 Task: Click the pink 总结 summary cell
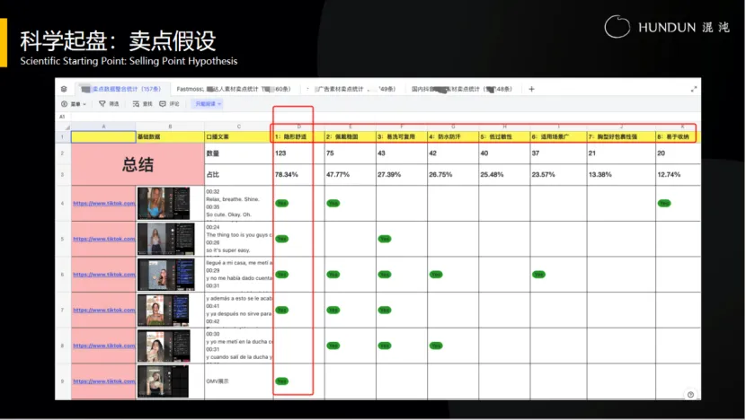(138, 165)
